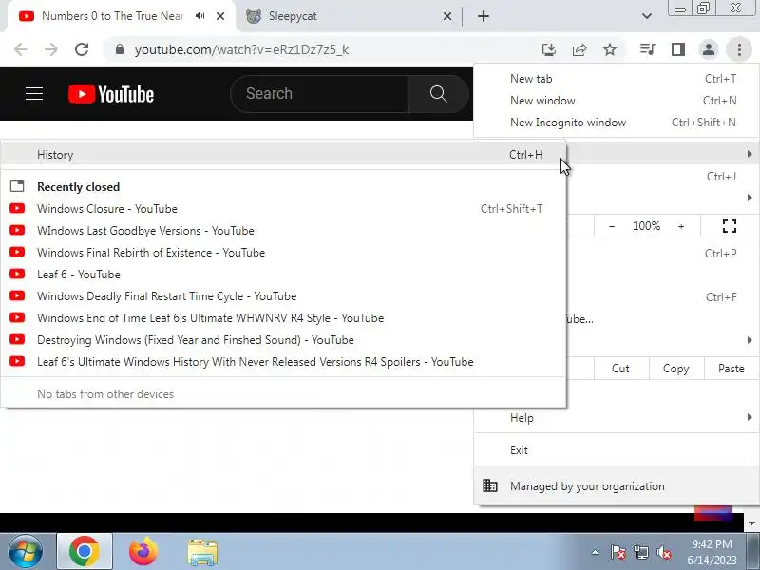The width and height of the screenshot is (760, 570).
Task: Open Managed by your organization
Action: click(x=617, y=486)
